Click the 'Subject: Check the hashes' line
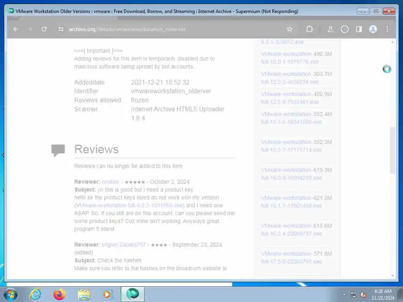Viewport: 403px width, 302px height. point(108,260)
